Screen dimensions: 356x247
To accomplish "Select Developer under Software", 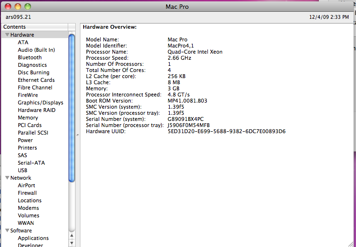I will point(30,245).
